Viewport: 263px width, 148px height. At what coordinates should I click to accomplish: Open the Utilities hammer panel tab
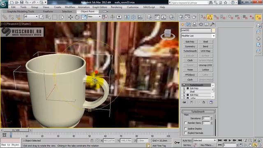(212, 25)
